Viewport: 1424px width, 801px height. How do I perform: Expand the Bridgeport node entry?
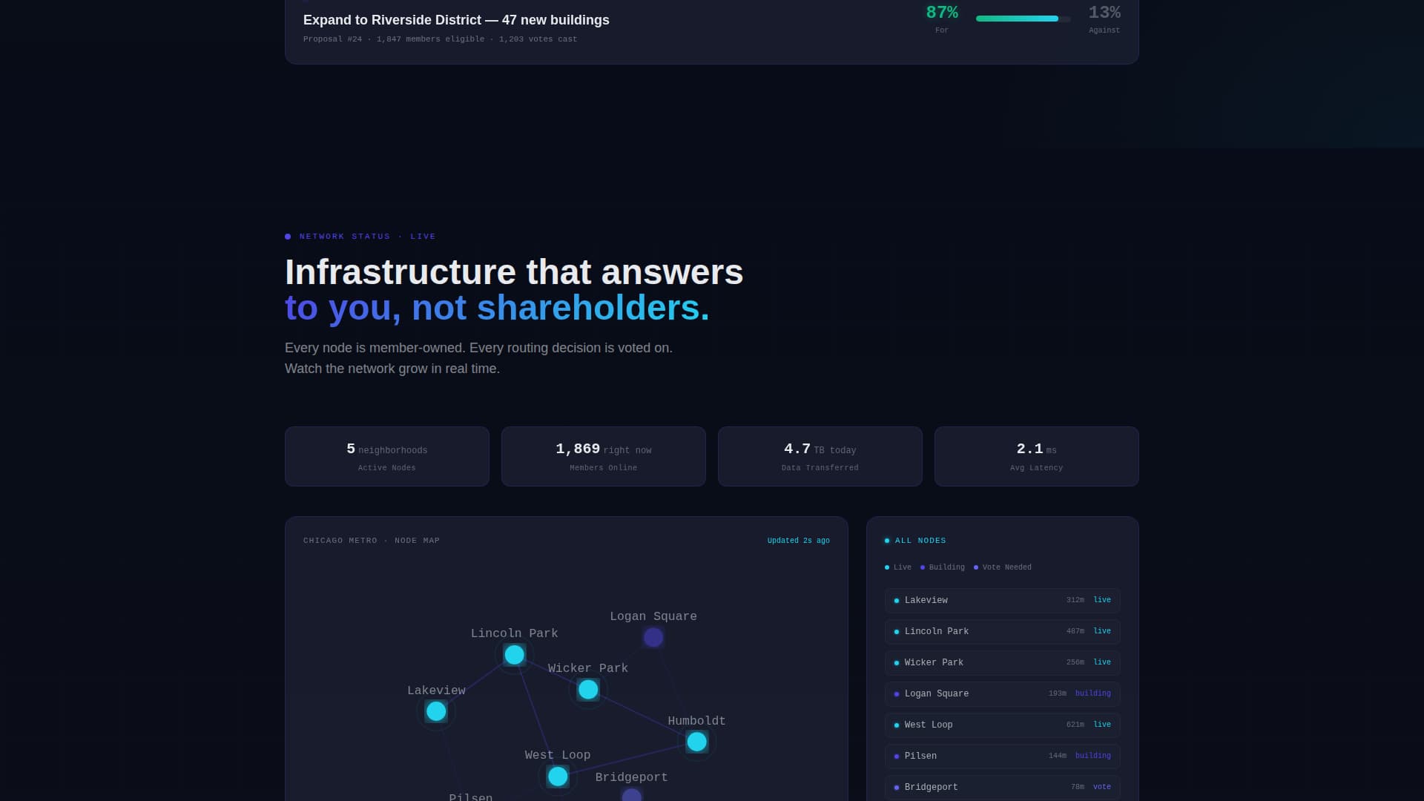click(x=1002, y=787)
